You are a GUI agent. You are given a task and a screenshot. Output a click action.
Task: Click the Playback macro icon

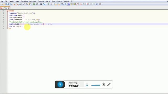pyautogui.click(x=94, y=4)
